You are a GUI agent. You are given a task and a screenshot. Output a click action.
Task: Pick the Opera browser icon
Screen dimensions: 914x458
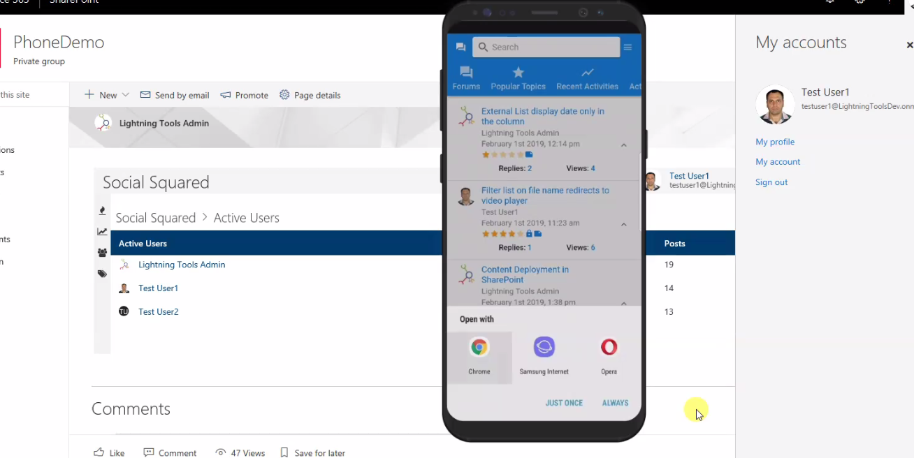(x=609, y=347)
